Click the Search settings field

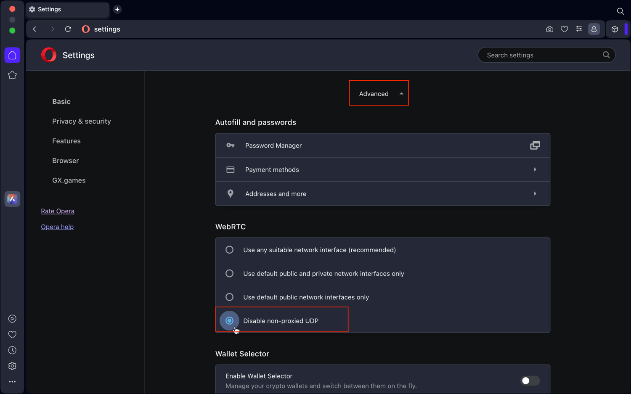click(546, 55)
